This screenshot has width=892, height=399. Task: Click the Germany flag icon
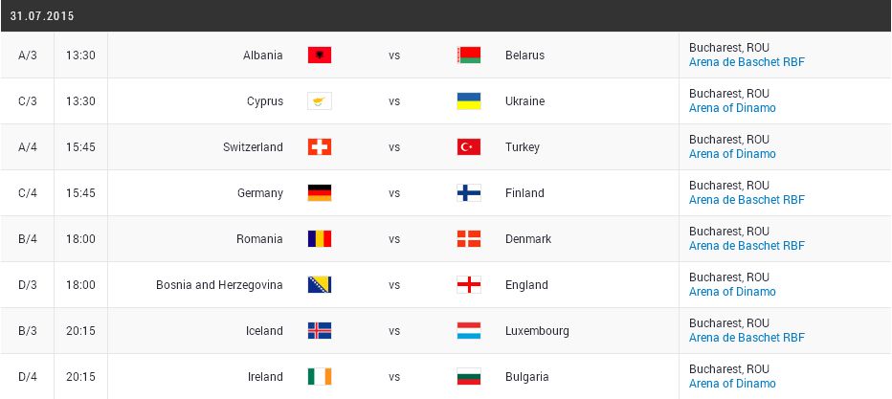click(320, 193)
